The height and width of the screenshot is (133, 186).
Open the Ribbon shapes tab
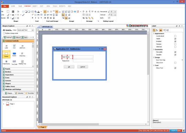click(17, 37)
